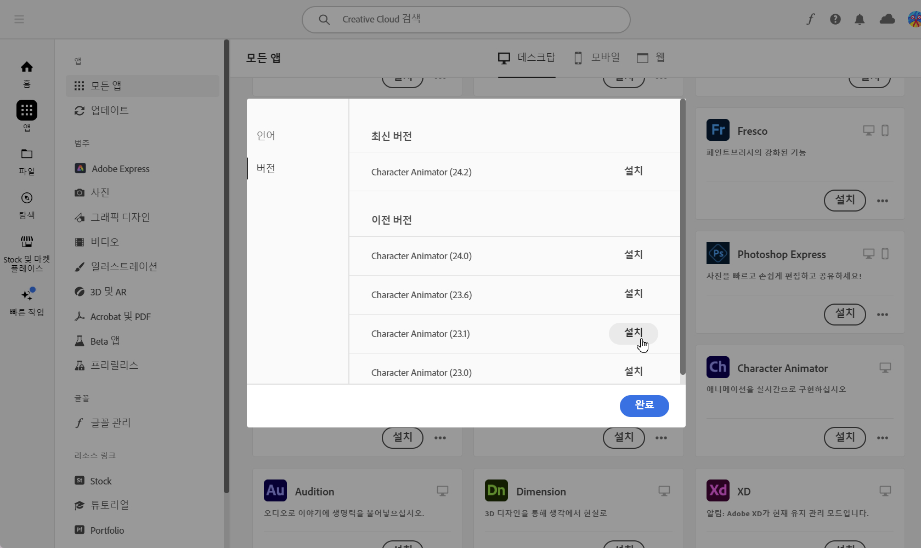Install Character Animator (24.2)

coord(634,172)
